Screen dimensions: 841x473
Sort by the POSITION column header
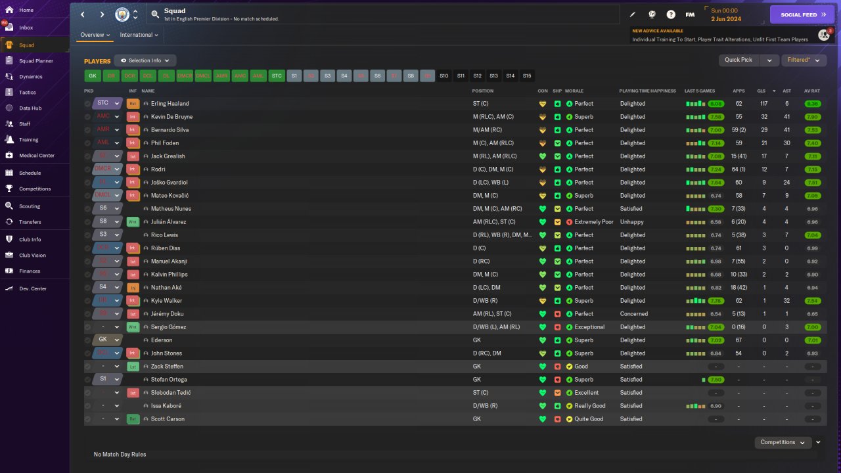point(483,91)
